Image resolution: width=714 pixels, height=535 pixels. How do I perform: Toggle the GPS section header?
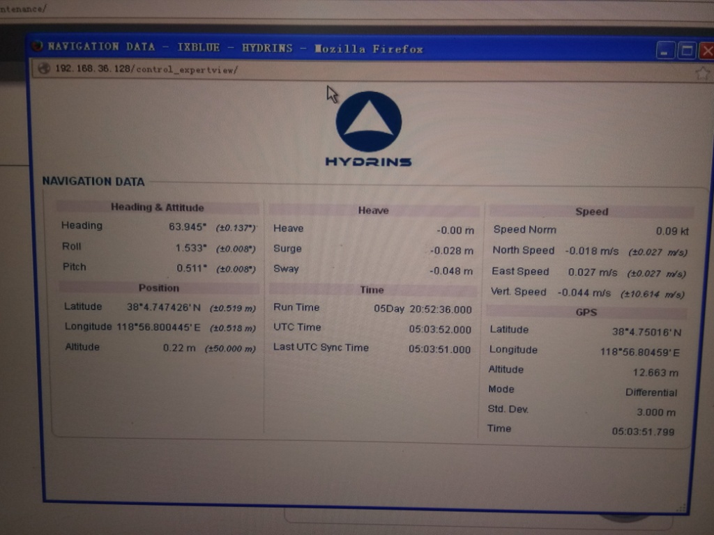[587, 311]
